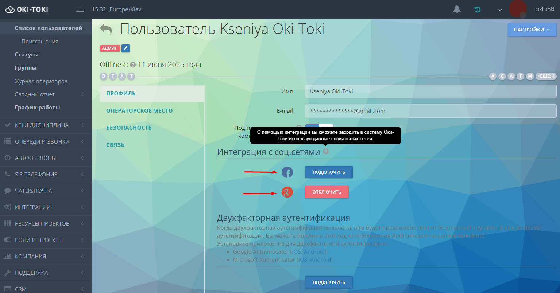
Task: Click the grid icon of РЕСУРСЫ ПРОЕКТОВ
Action: pos(8,223)
